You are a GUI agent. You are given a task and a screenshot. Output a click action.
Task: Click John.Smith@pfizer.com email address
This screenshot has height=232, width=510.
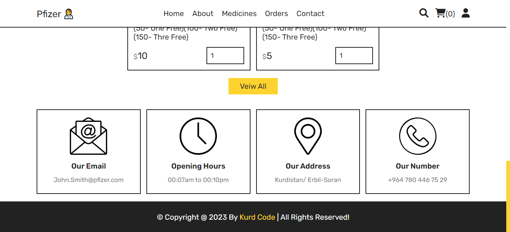point(88,180)
